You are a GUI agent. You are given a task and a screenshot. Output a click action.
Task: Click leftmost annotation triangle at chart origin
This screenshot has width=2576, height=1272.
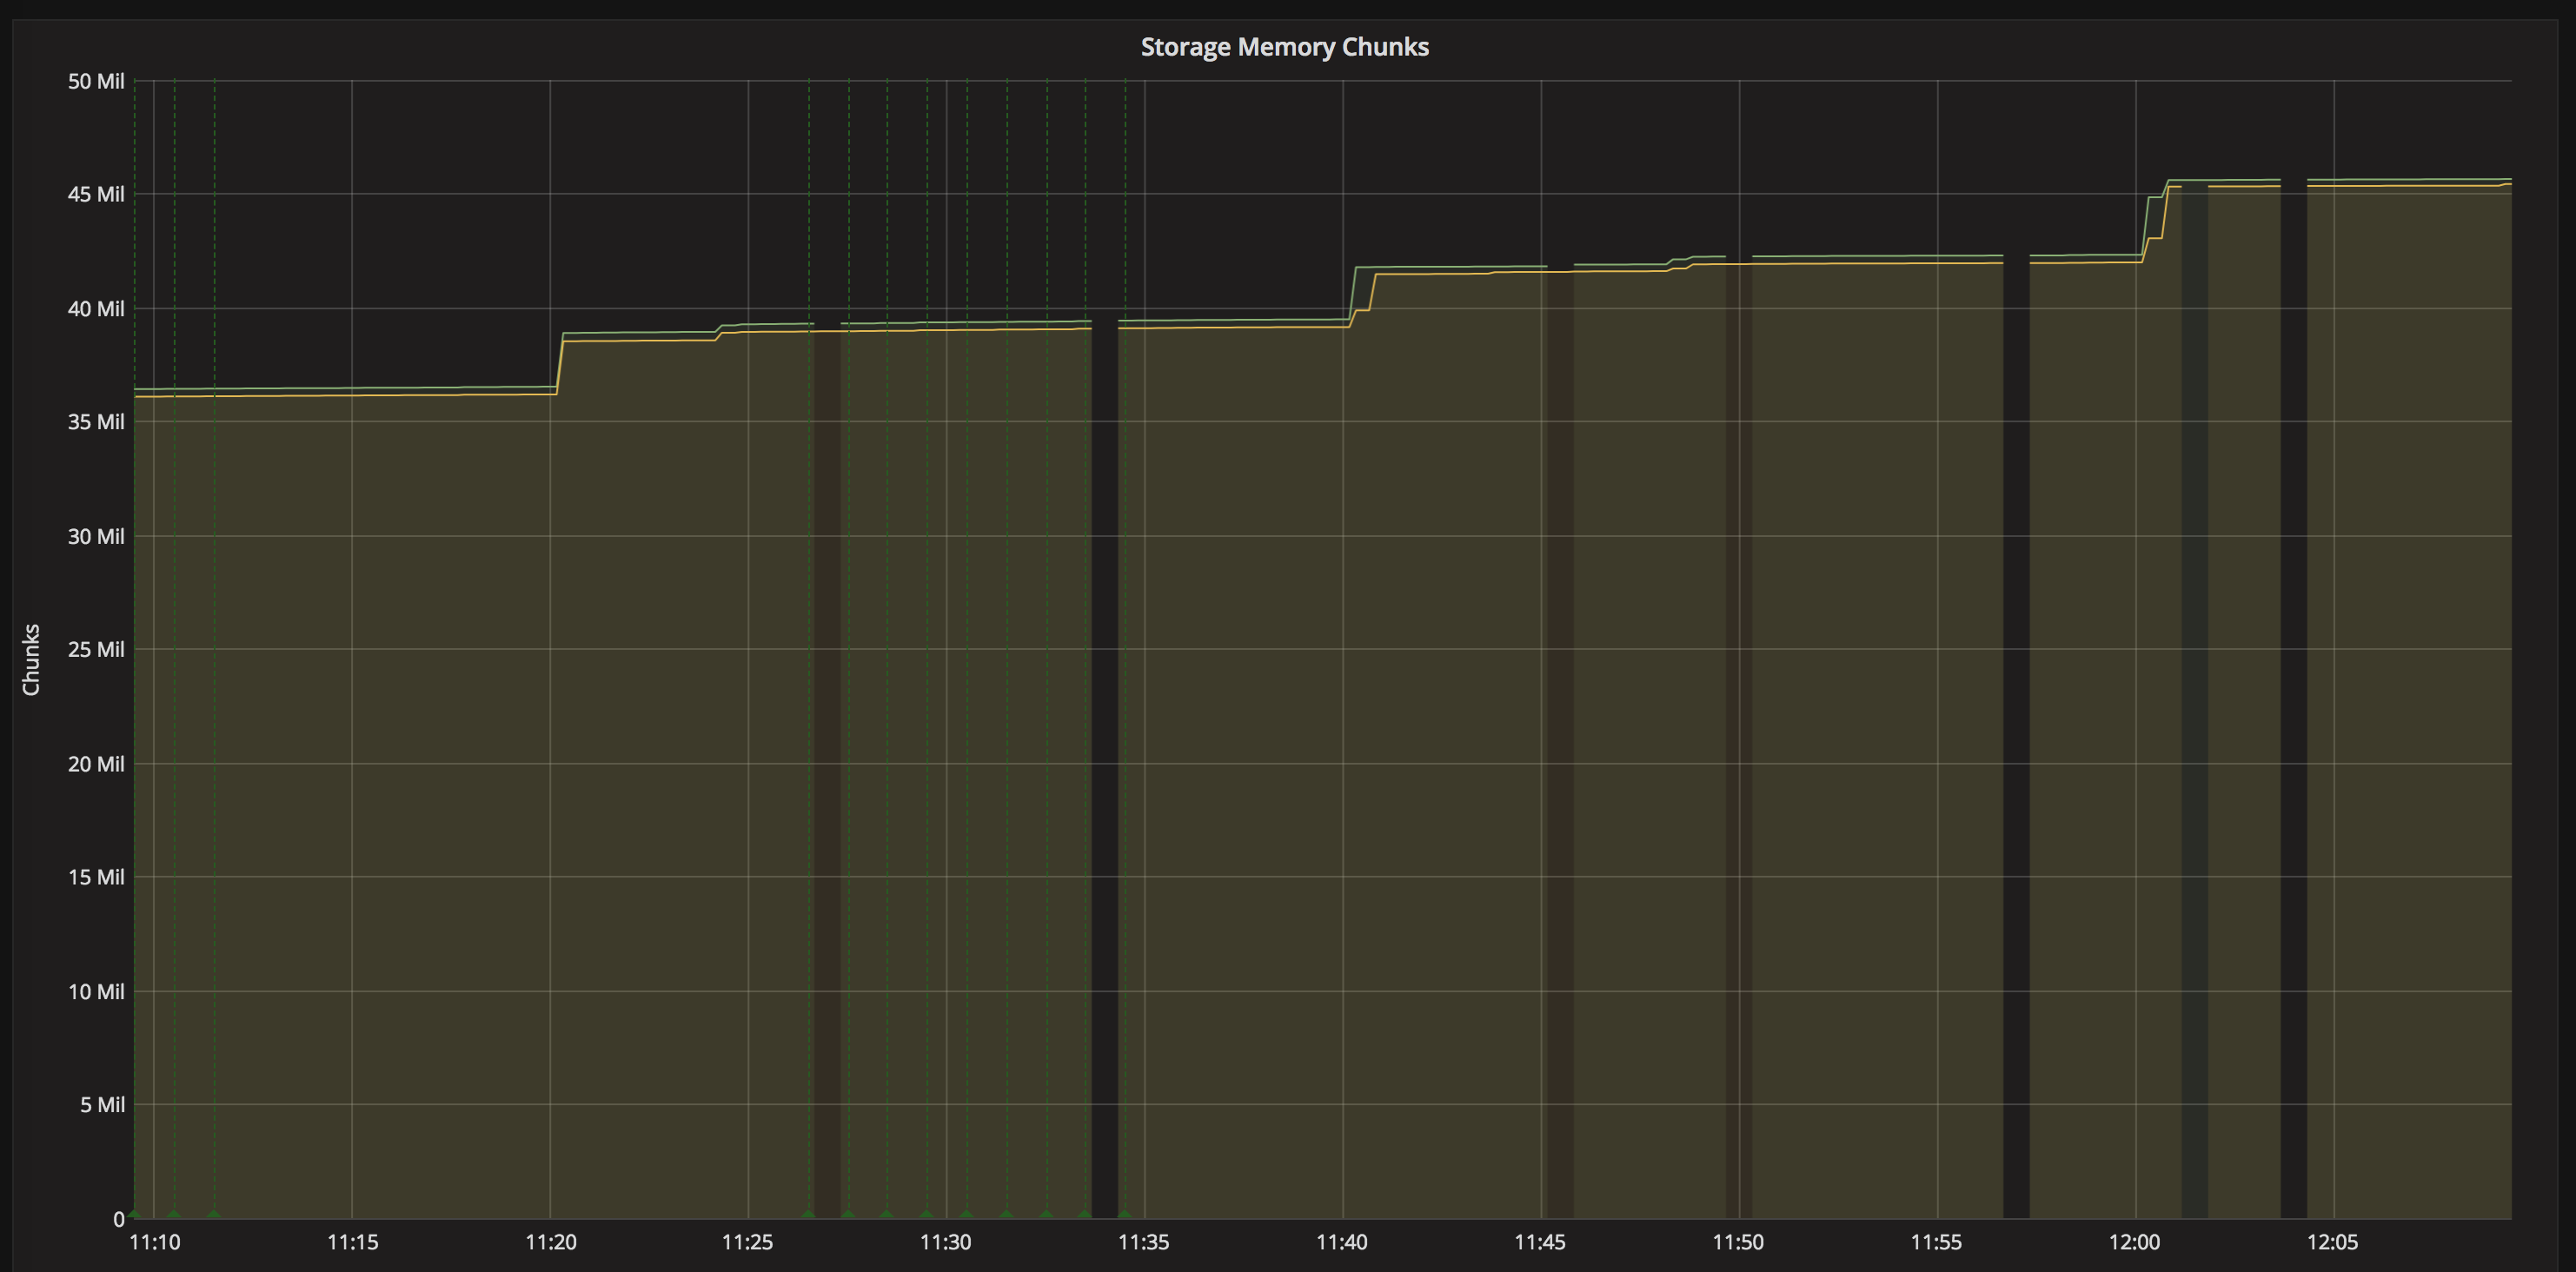[x=134, y=1214]
